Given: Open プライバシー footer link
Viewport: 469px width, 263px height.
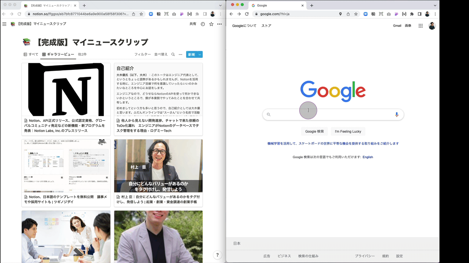Looking at the screenshot, I should [x=365, y=256].
